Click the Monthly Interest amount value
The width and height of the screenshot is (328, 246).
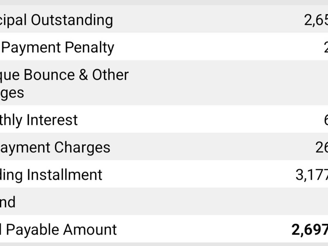pyautogui.click(x=325, y=120)
